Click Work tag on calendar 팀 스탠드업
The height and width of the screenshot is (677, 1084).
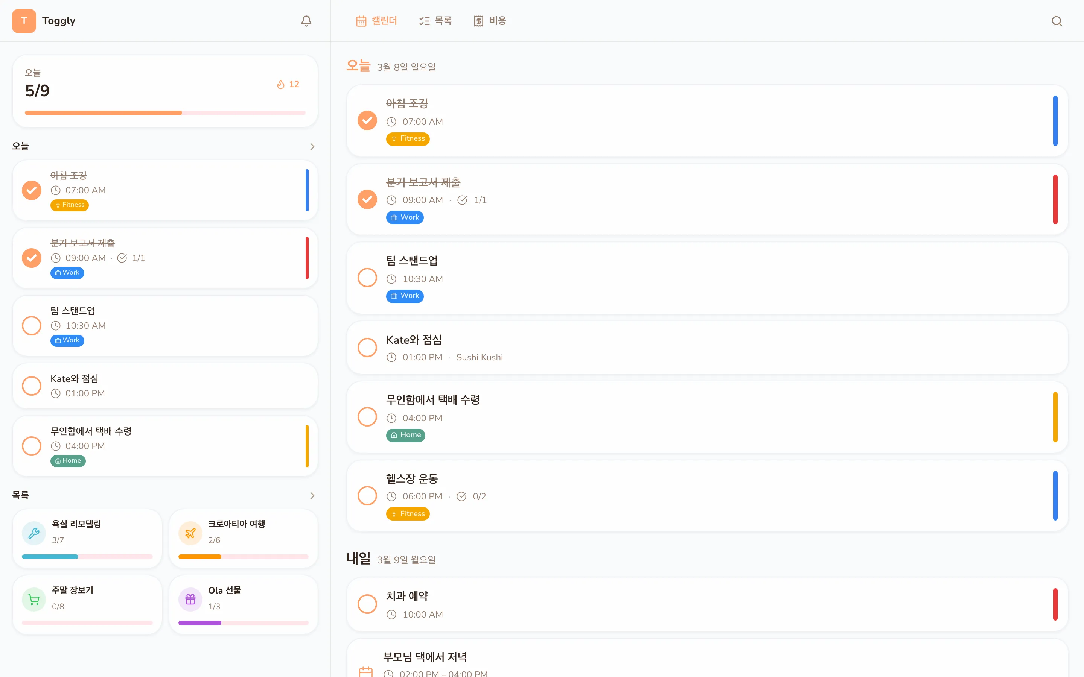(x=405, y=296)
